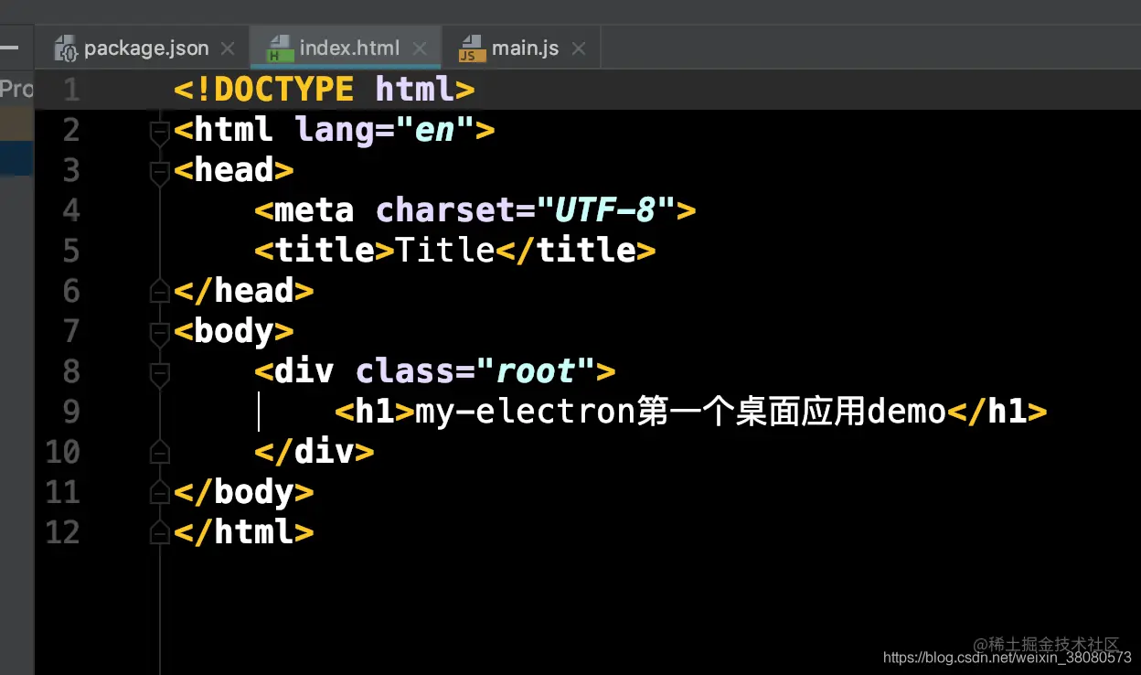Collapse the body tag fold on line 7

(x=160, y=334)
